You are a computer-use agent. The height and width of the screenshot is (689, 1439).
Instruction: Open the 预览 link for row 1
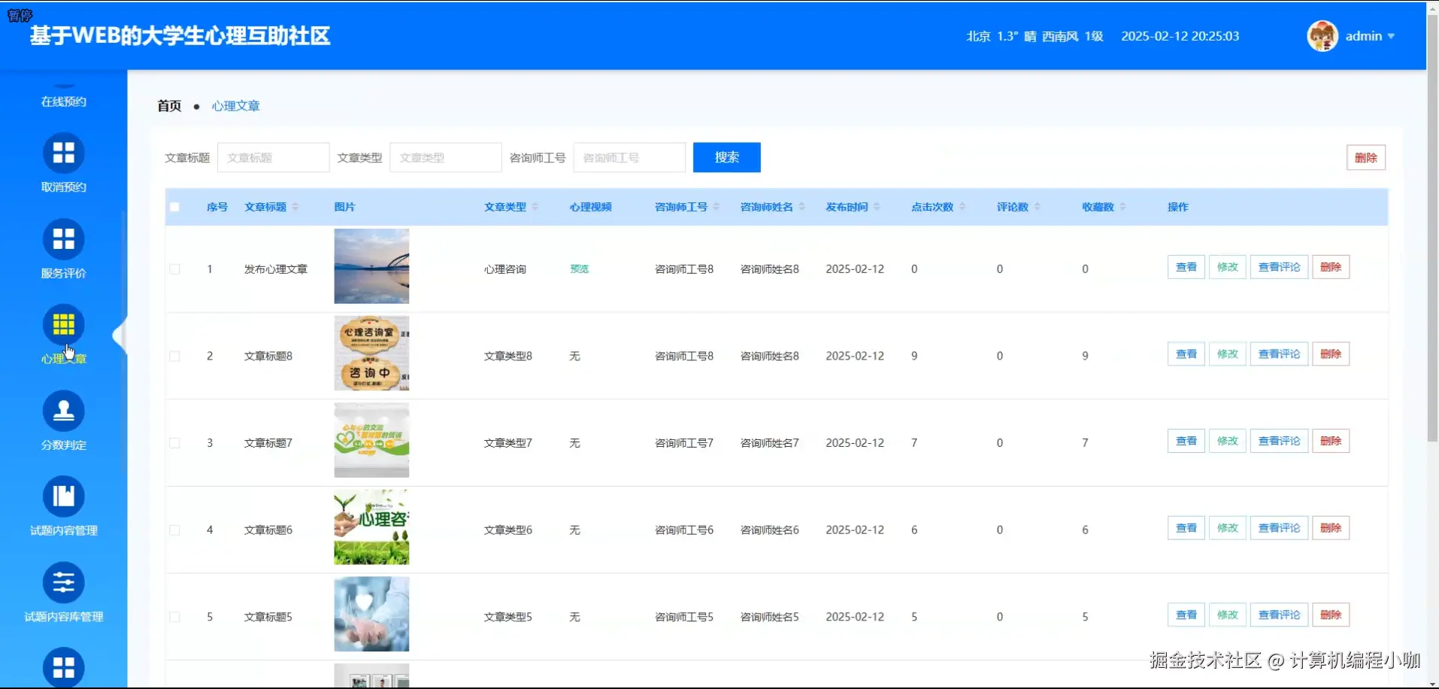[x=578, y=269]
